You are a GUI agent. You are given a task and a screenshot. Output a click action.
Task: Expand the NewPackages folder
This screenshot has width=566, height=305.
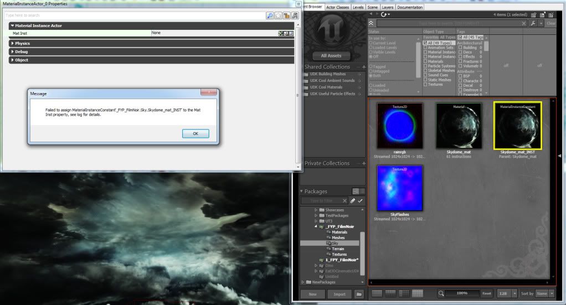[x=303, y=282]
